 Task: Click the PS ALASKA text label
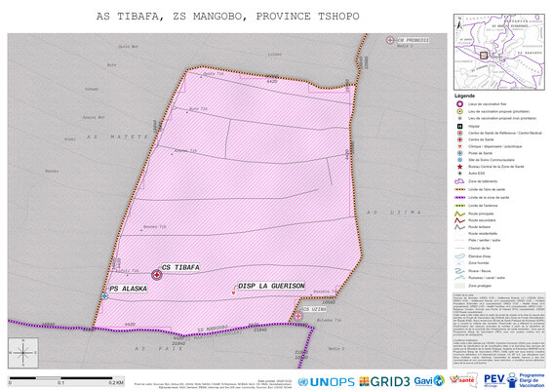[128, 289]
